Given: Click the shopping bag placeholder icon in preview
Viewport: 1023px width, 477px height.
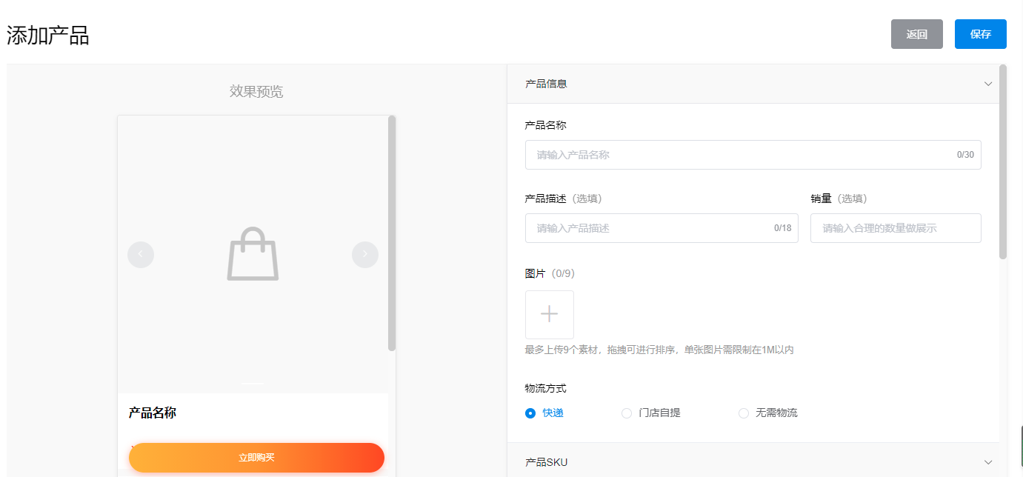Looking at the screenshot, I should 253,254.
